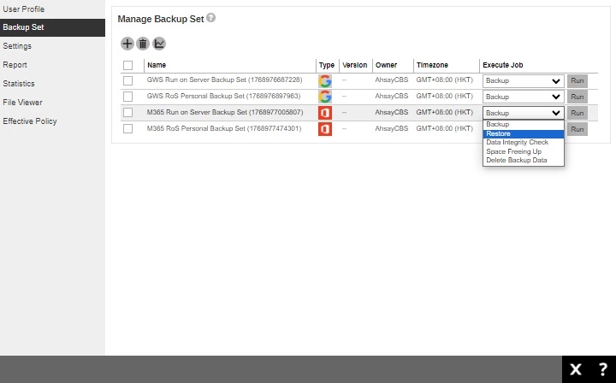Click the help icon beside Manage Backup Set
The width and height of the screenshot is (616, 383).
(x=211, y=18)
